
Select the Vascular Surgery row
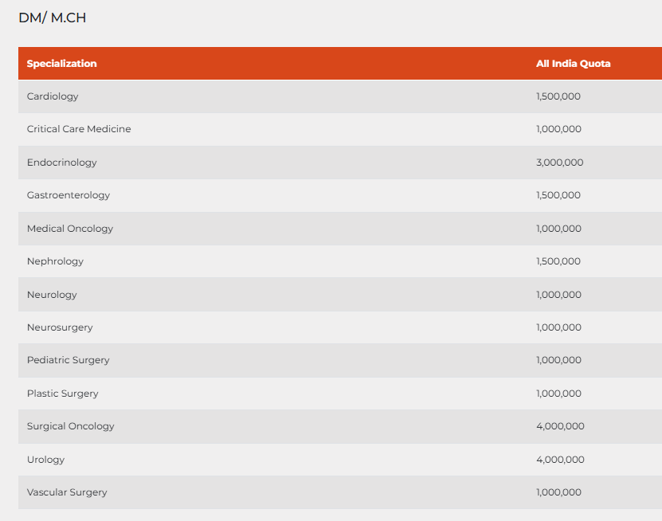pos(67,492)
